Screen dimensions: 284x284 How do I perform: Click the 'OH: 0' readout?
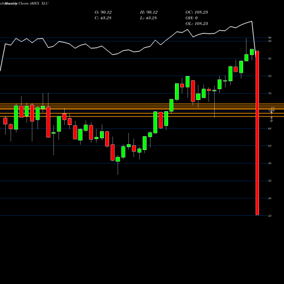click(x=191, y=18)
